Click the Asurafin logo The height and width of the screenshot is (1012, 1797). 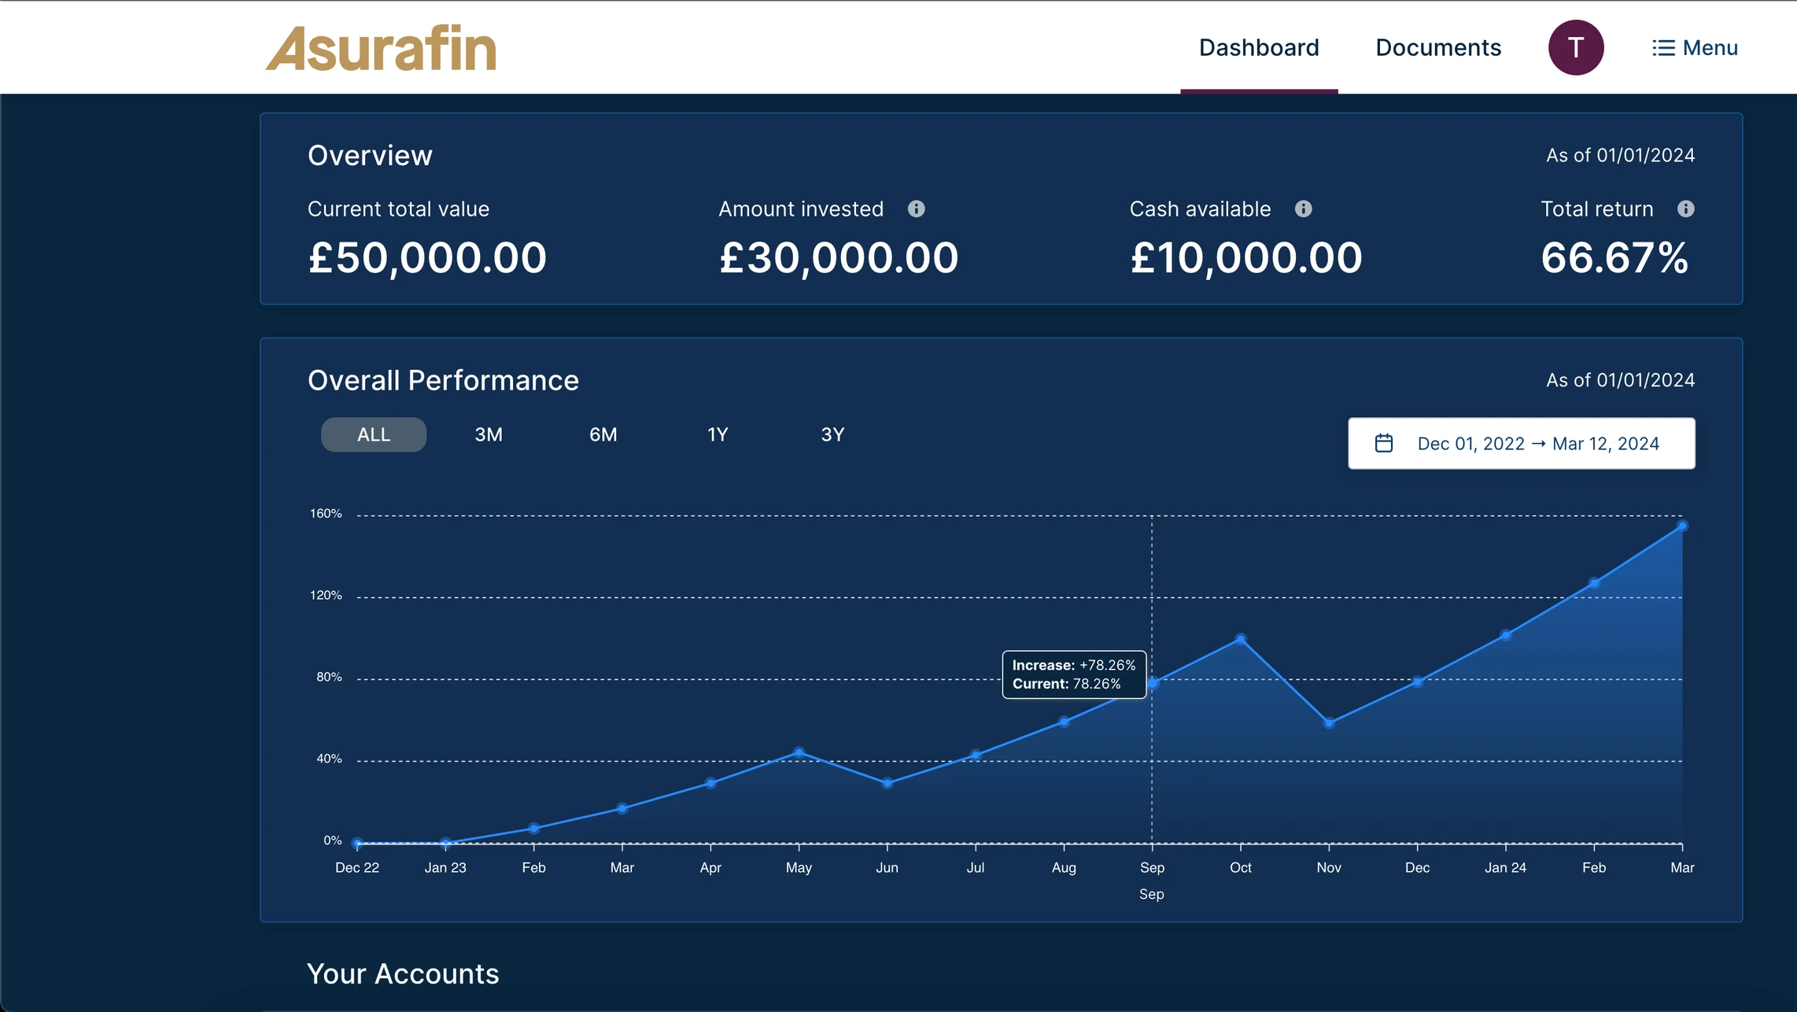tap(381, 48)
